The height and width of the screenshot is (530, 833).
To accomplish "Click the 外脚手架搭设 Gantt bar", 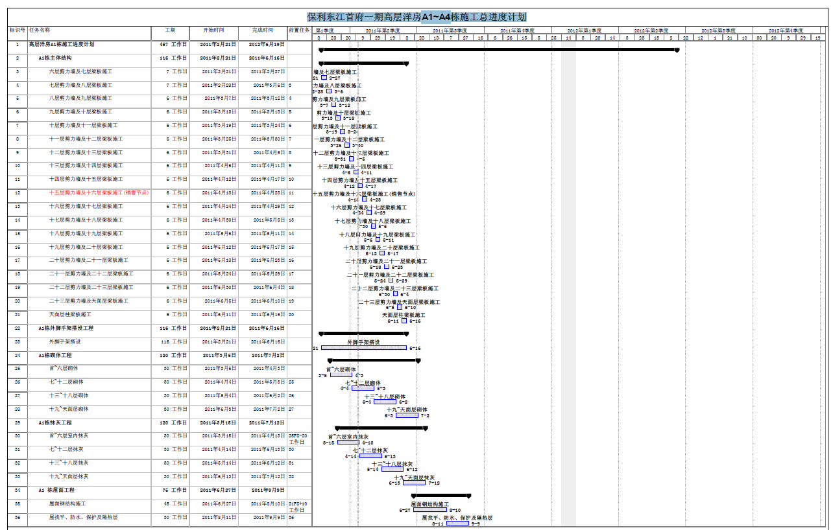I will click(363, 348).
